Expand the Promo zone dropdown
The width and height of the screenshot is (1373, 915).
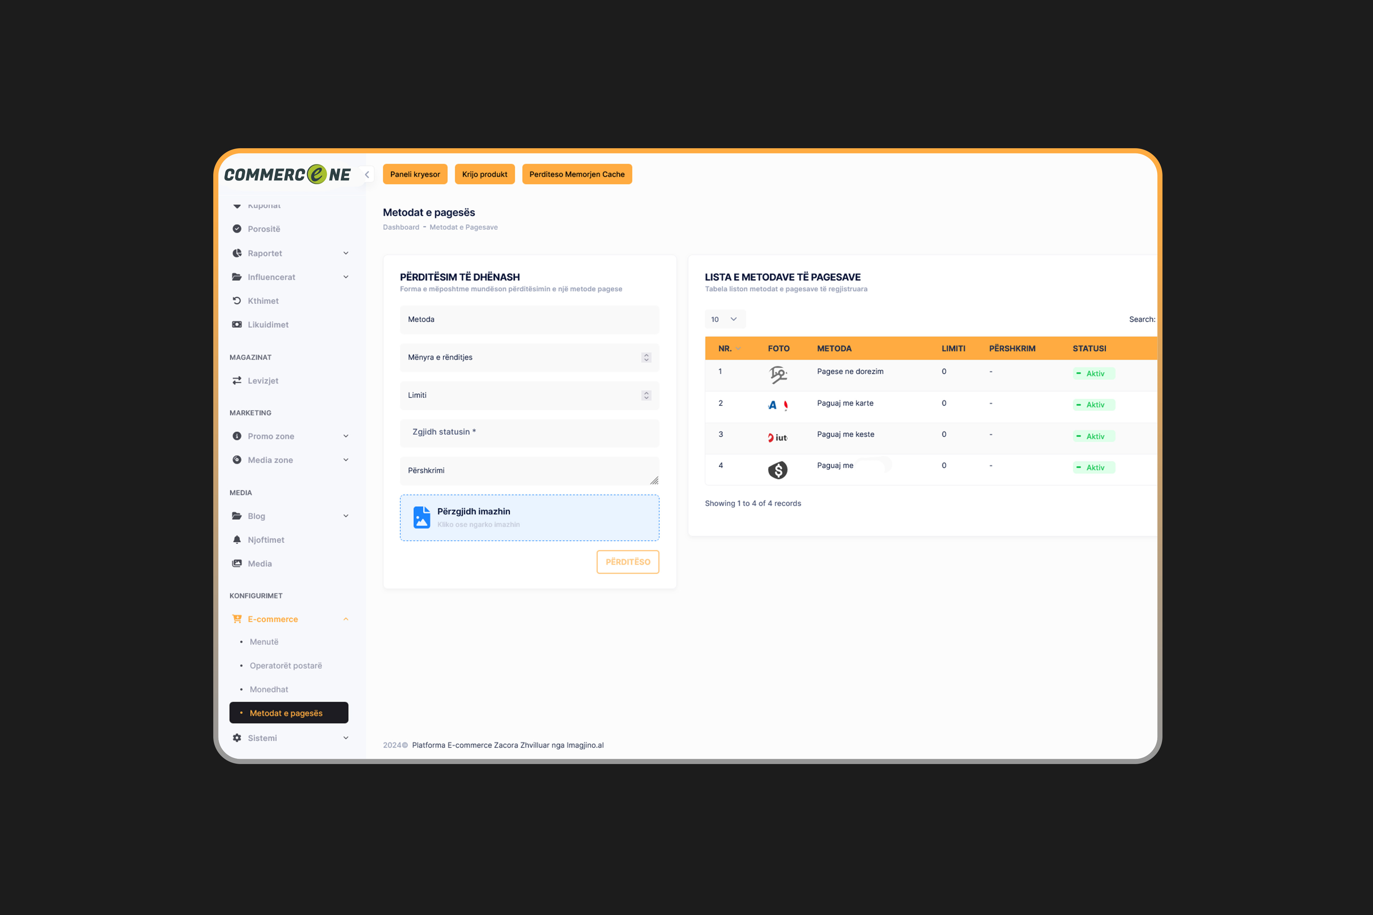[347, 436]
